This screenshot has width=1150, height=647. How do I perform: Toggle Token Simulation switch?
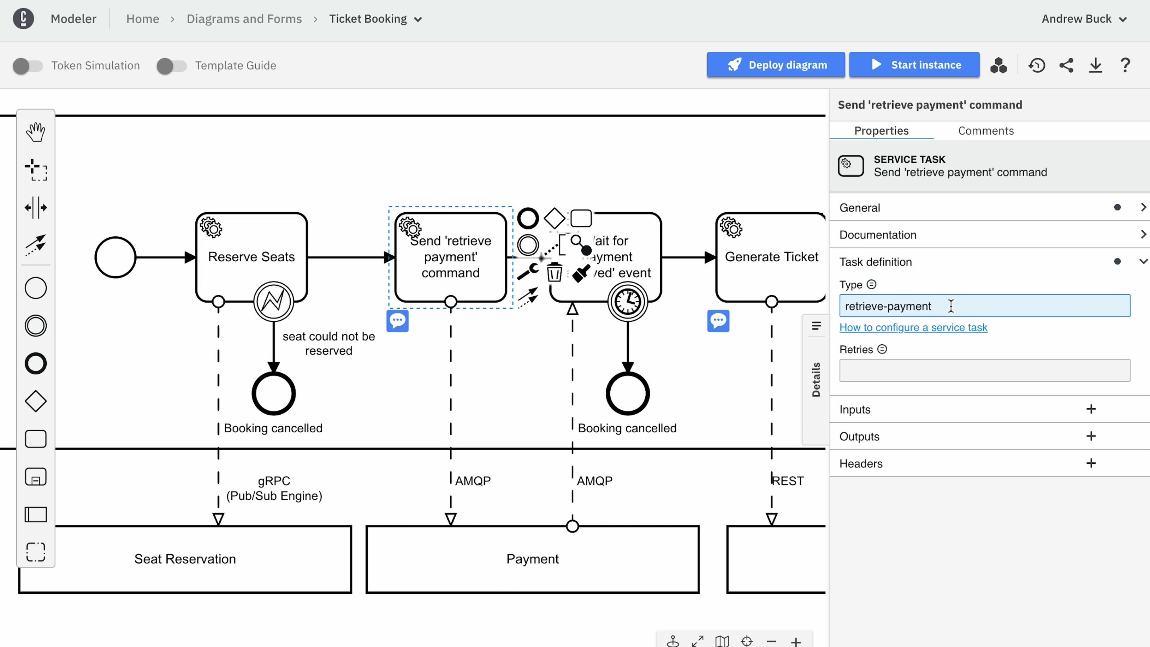click(28, 66)
